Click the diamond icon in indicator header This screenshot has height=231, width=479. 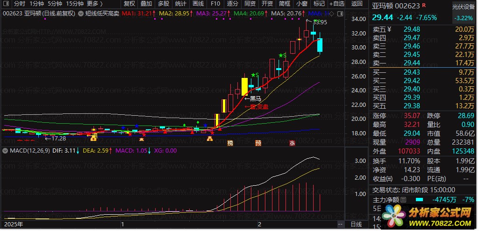point(332,14)
